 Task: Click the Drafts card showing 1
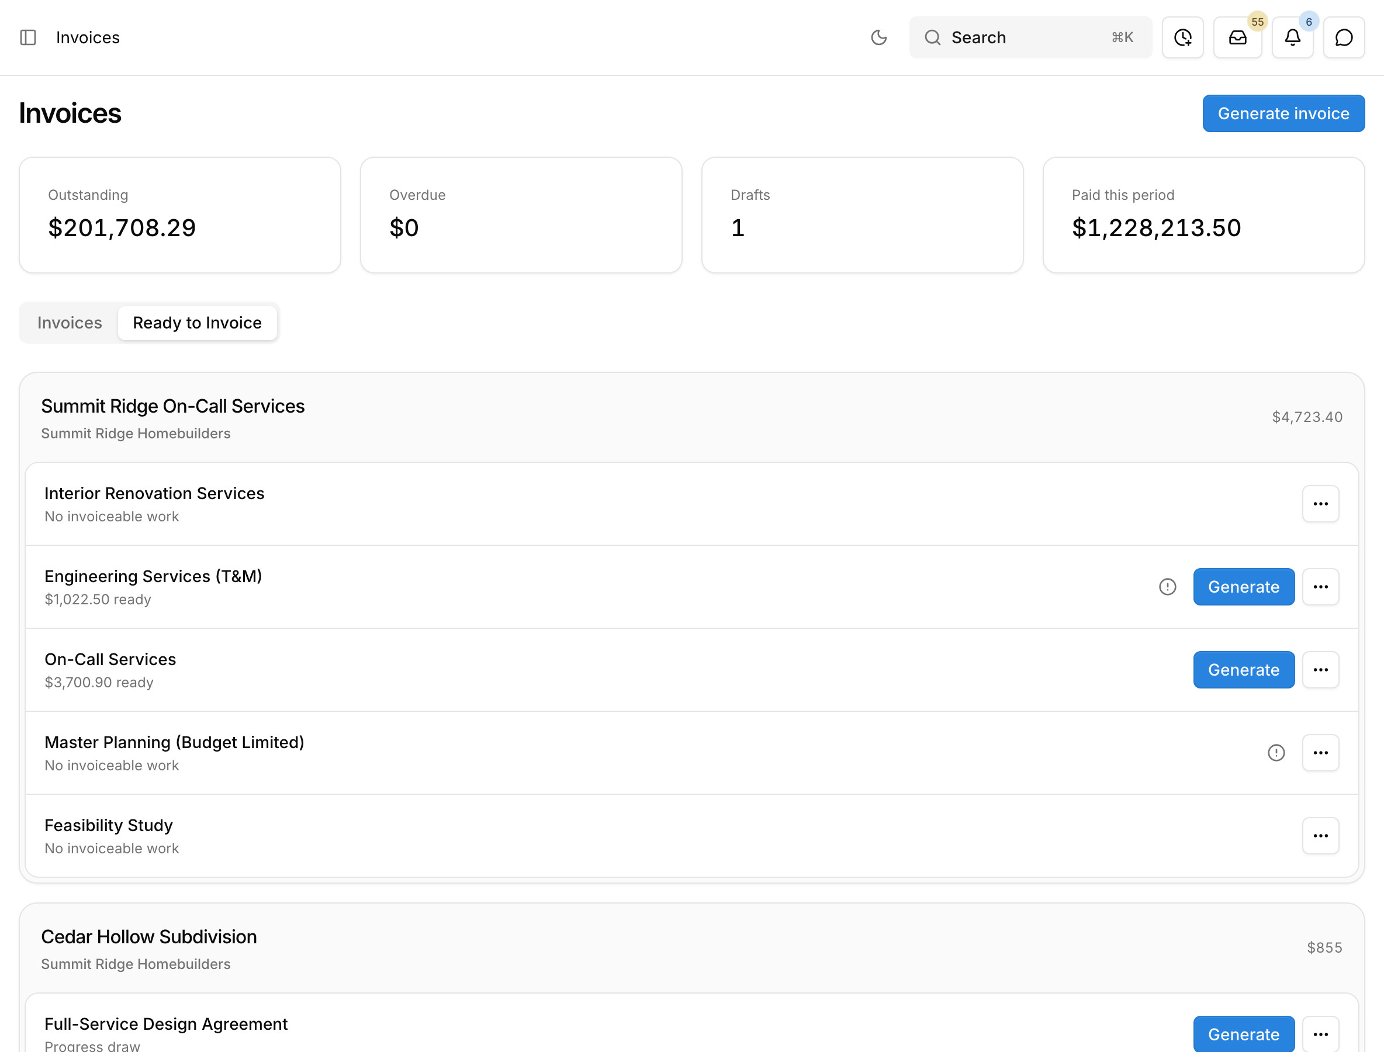click(862, 215)
